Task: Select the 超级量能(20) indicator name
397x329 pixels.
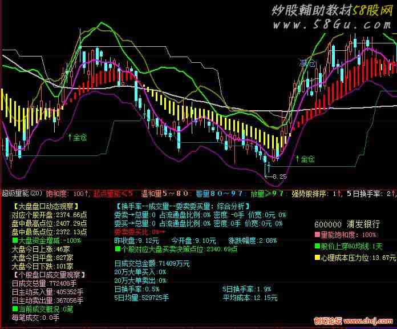Action: (22, 194)
